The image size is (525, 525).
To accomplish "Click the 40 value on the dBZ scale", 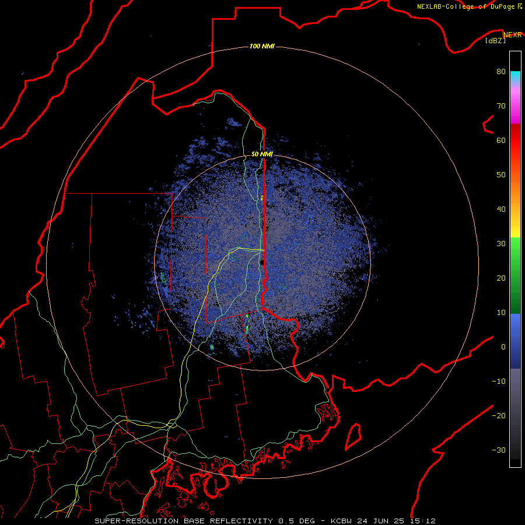I will (501, 209).
